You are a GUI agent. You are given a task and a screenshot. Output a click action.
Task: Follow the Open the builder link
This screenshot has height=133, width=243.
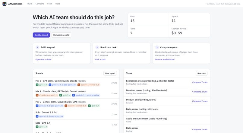(x=43, y=59)
